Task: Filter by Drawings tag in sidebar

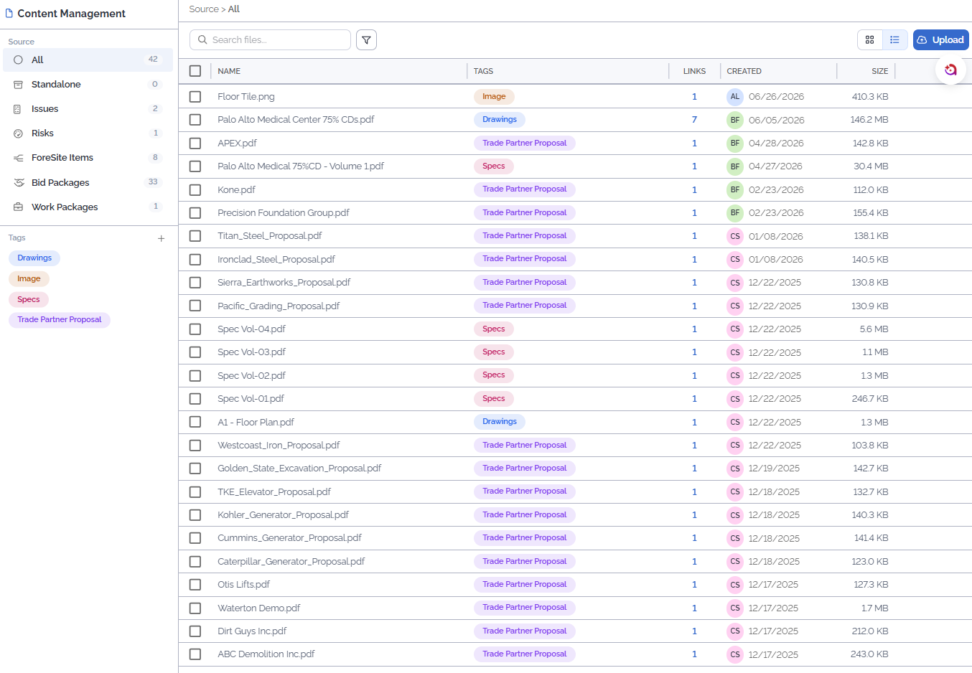Action: 34,258
